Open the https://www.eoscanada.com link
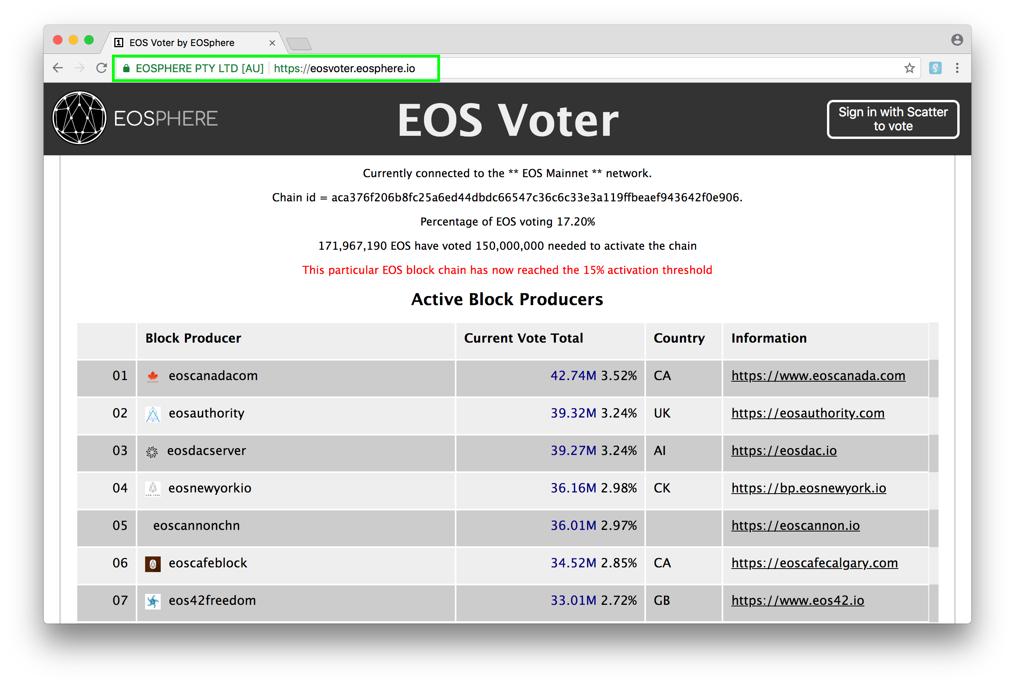 tap(818, 376)
